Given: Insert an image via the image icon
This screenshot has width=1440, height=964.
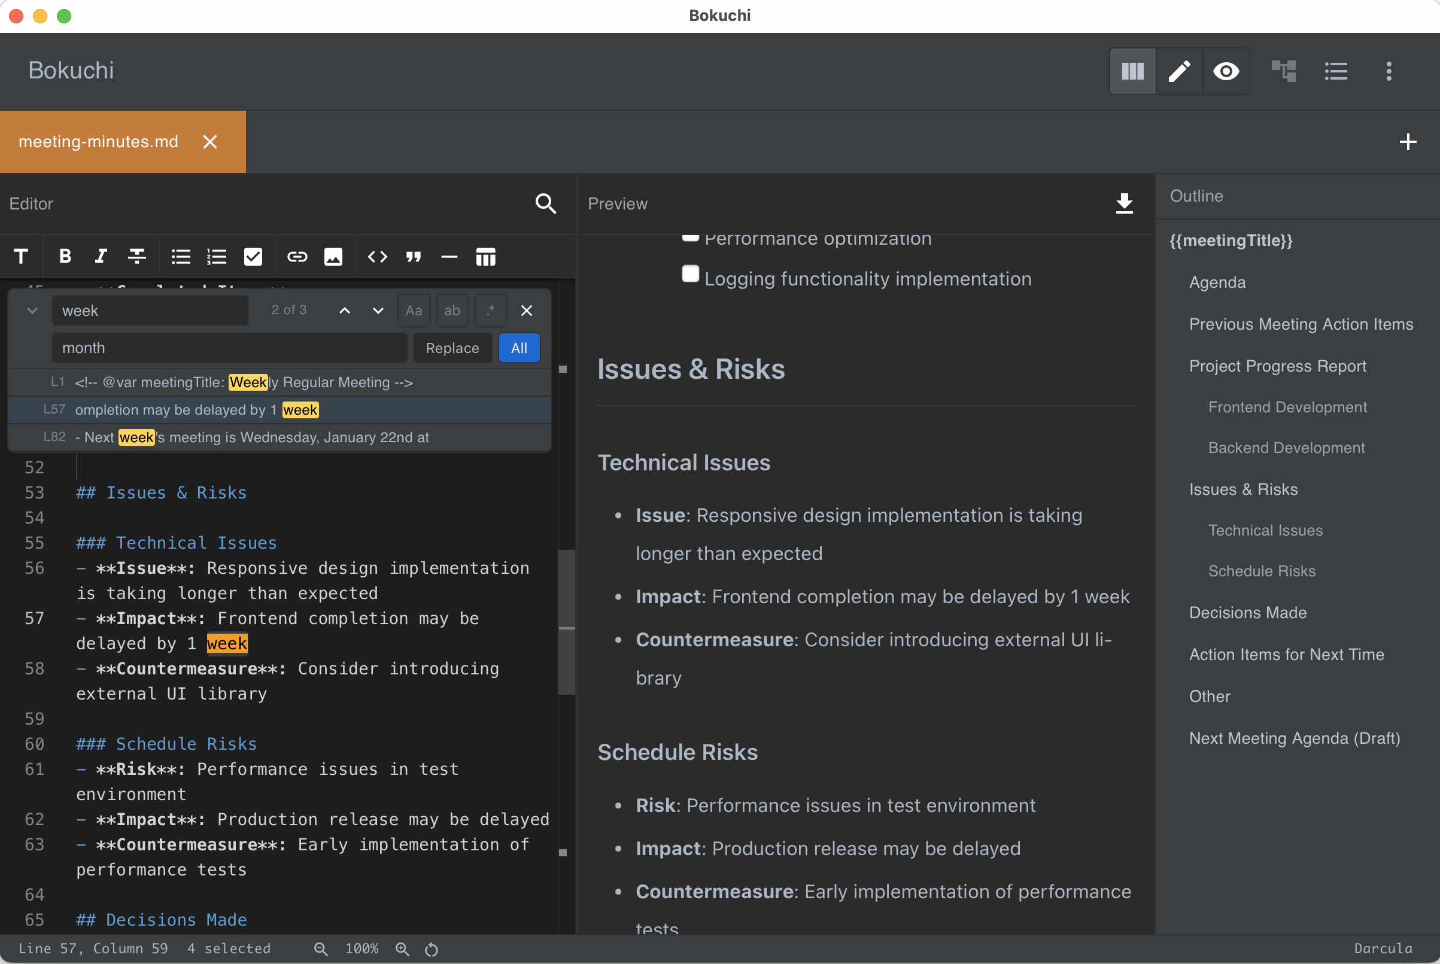Looking at the screenshot, I should point(333,256).
